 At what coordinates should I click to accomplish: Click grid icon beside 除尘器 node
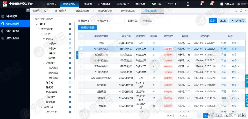pyautogui.click(x=70, y=58)
